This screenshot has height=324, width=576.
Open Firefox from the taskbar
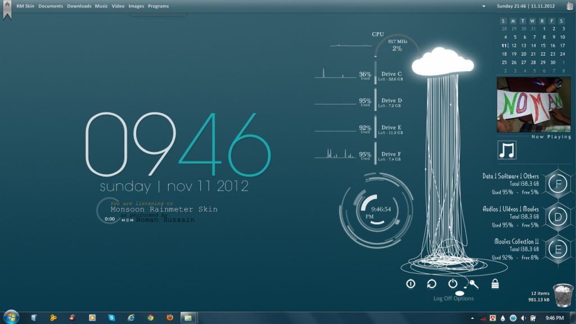[x=170, y=318]
